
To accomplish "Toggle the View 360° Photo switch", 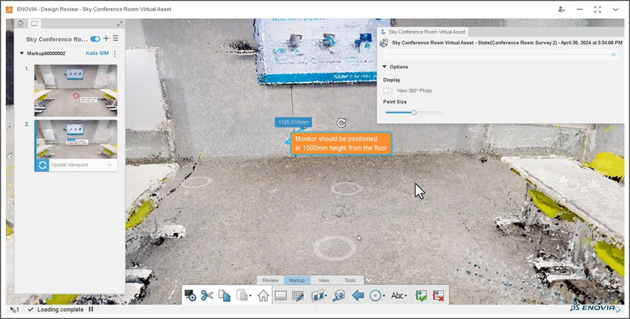I will click(x=388, y=90).
